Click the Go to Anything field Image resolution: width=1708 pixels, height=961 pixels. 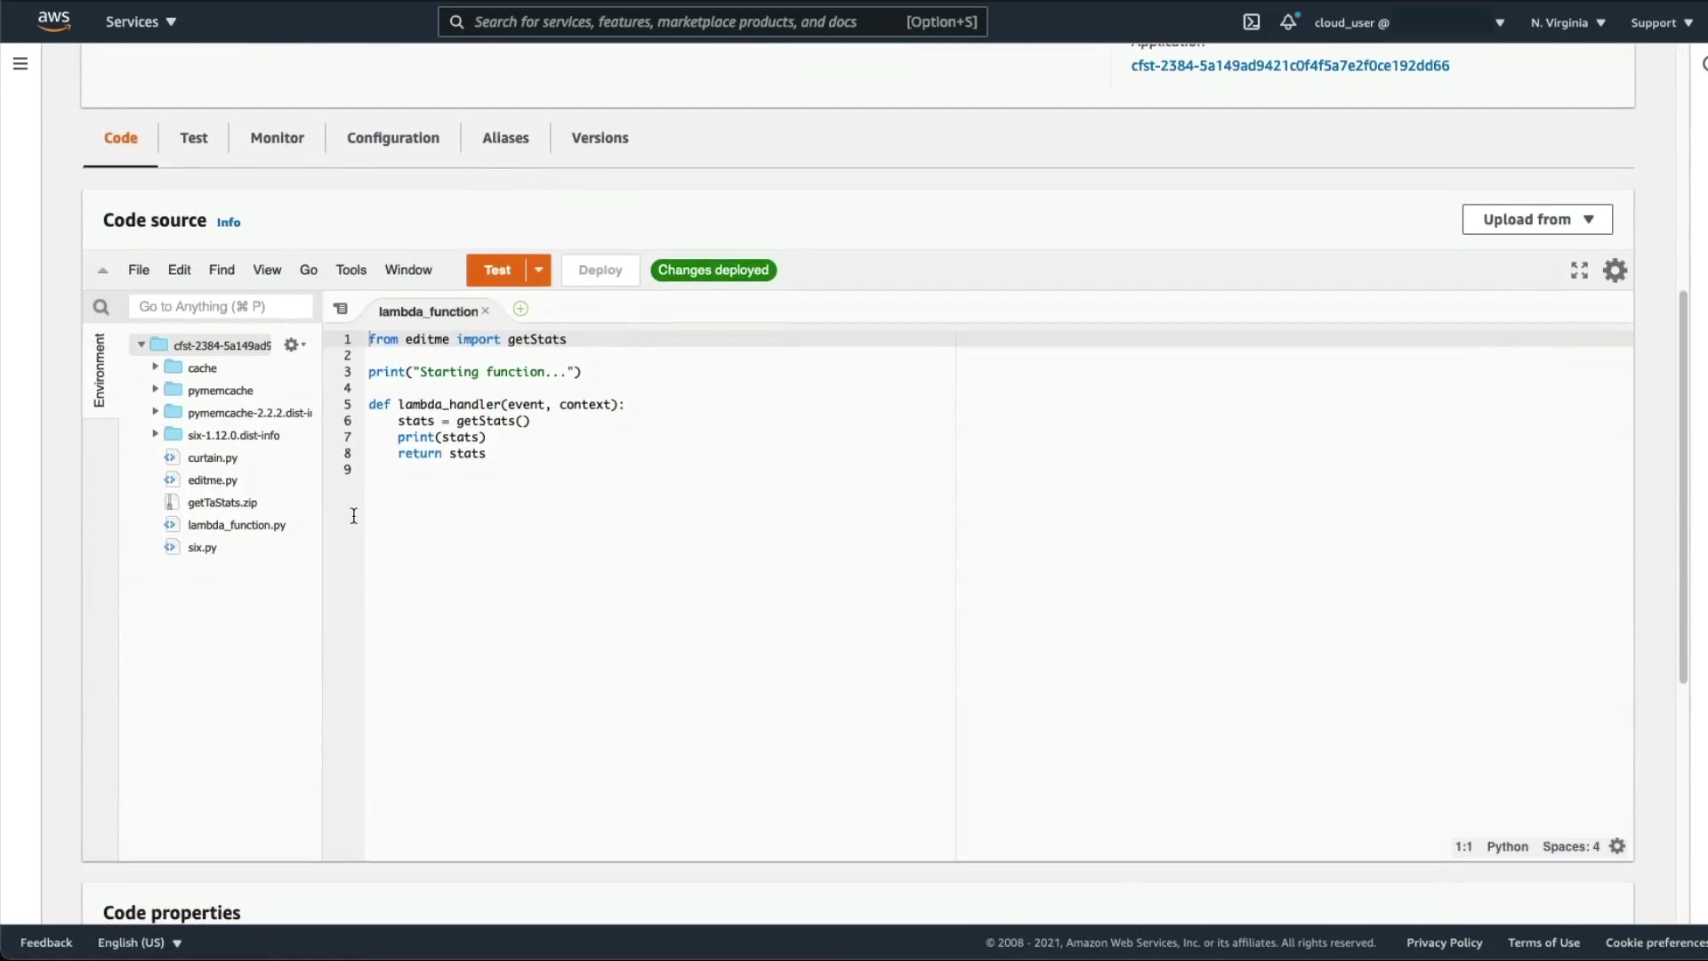point(221,306)
